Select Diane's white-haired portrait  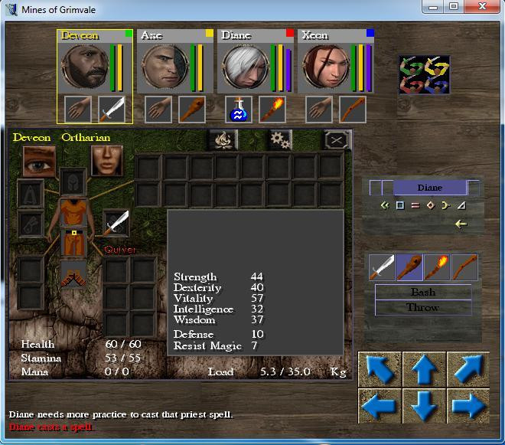[x=246, y=67]
